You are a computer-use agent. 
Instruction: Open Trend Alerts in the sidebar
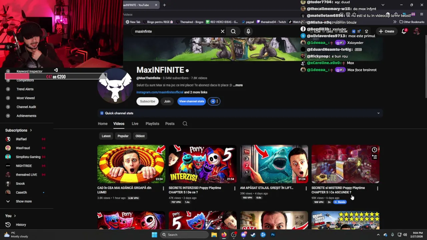pyautogui.click(x=25, y=89)
